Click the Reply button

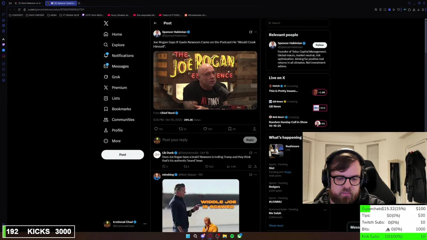(250, 140)
